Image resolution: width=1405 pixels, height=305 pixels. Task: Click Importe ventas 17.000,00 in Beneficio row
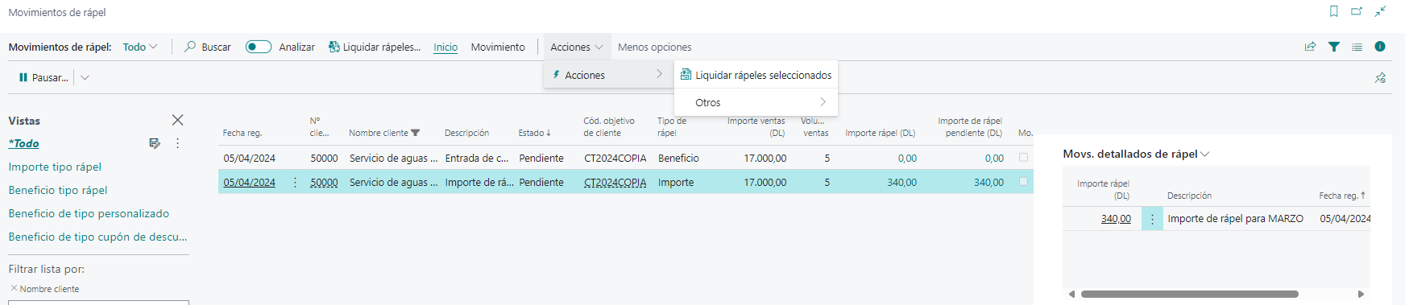coord(765,159)
